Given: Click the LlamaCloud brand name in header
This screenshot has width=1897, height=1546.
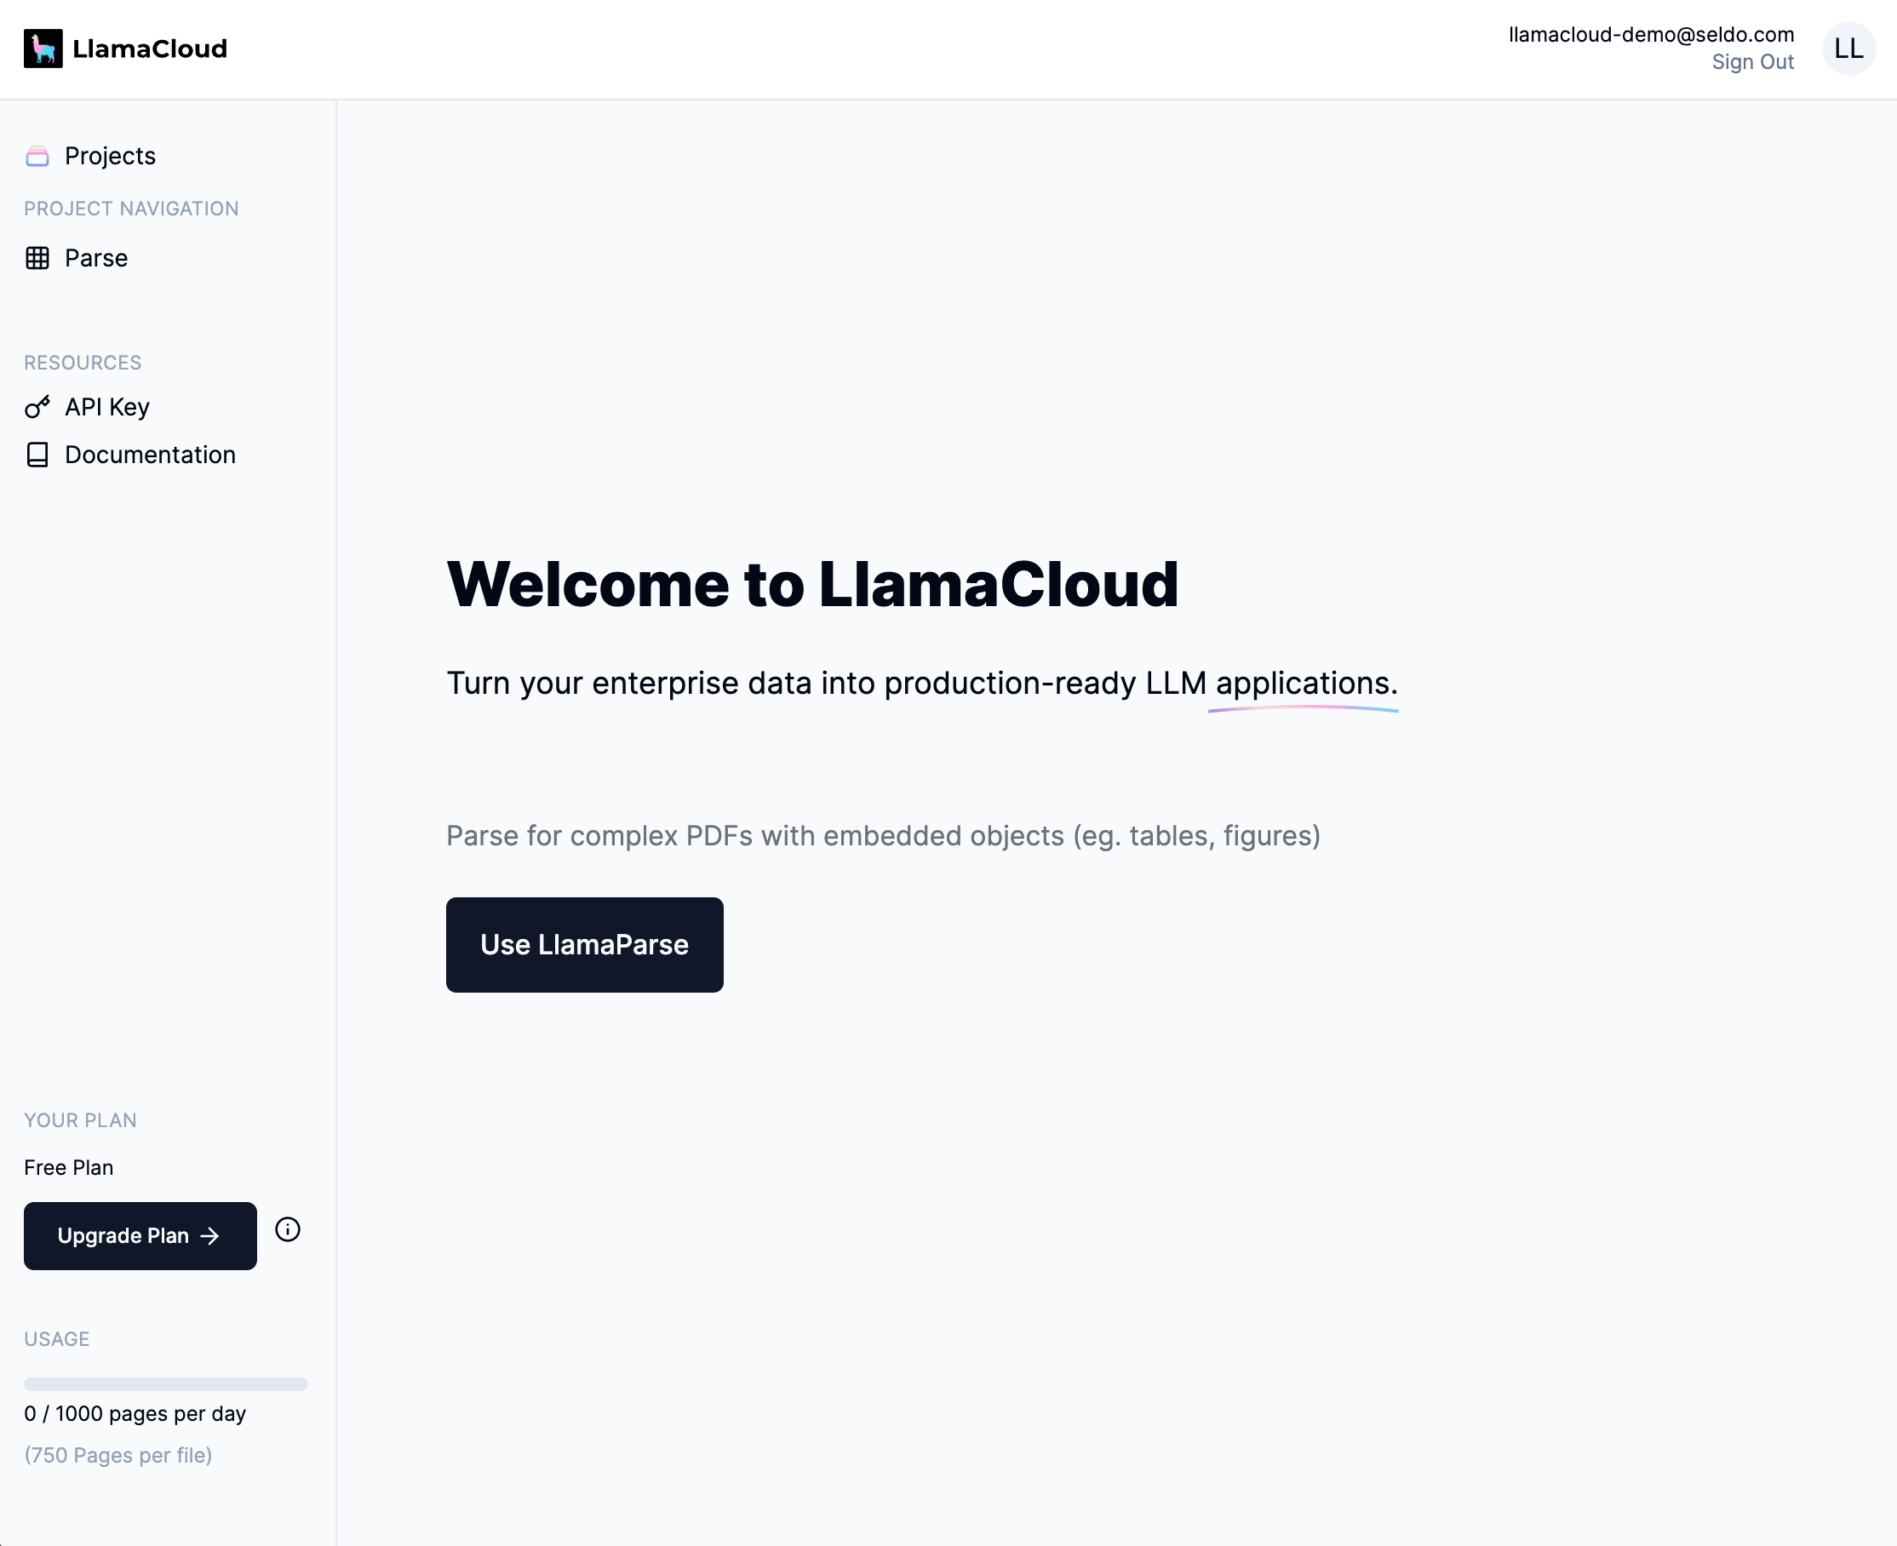Looking at the screenshot, I should 150,49.
